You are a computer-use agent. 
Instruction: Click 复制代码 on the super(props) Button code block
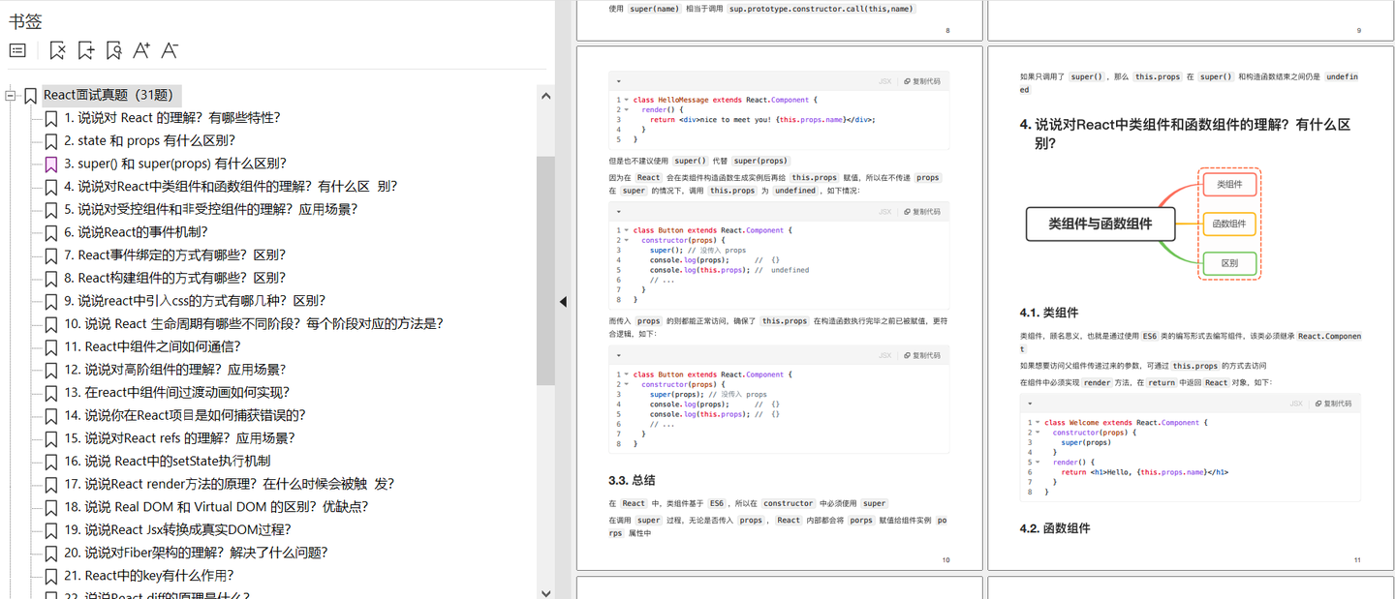click(x=921, y=356)
